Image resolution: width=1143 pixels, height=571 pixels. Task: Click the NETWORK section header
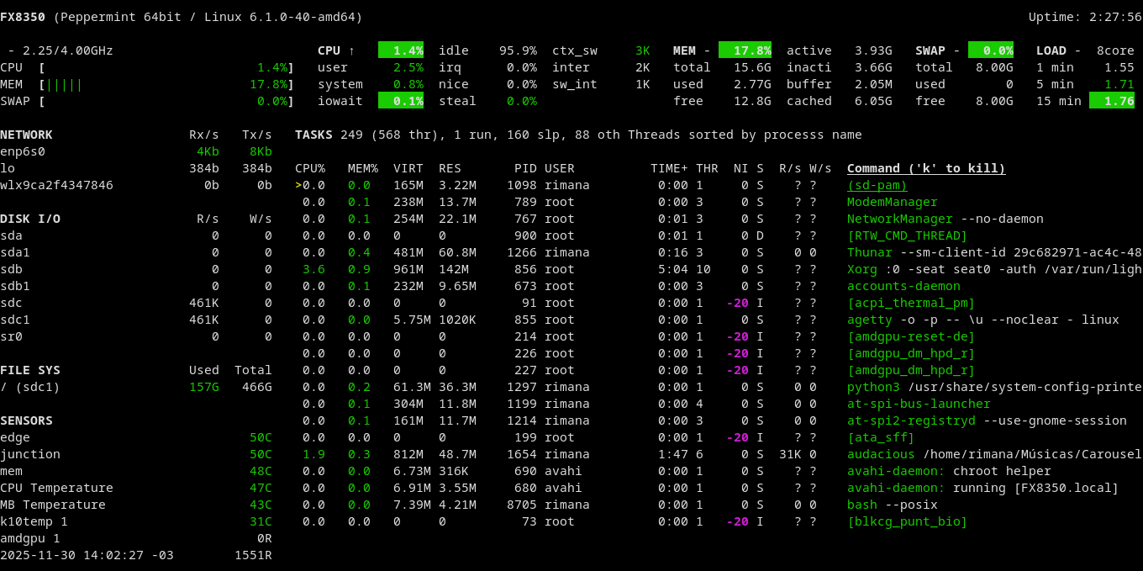(26, 135)
